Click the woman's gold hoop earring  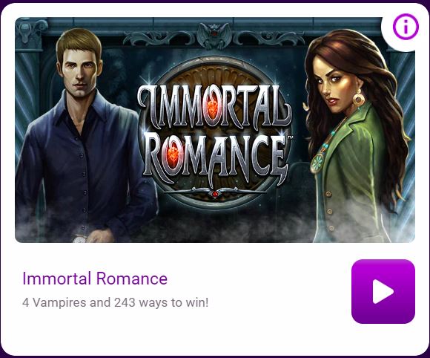[358, 98]
